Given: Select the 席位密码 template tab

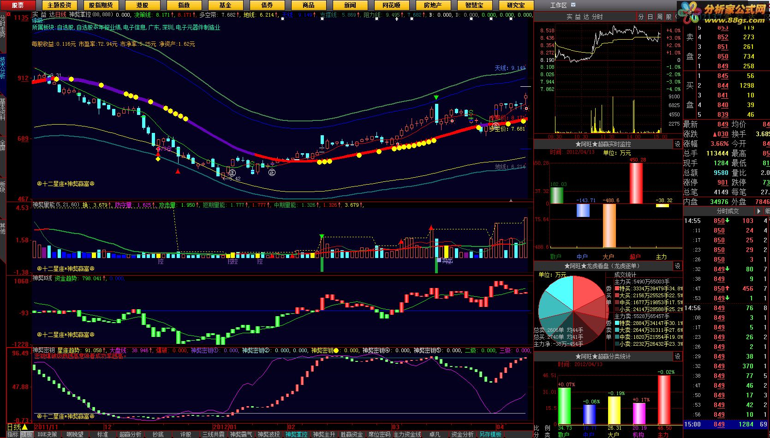Looking at the screenshot, I should 379,434.
